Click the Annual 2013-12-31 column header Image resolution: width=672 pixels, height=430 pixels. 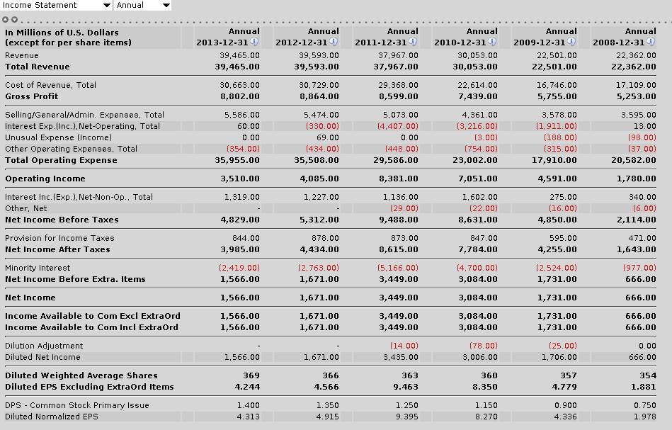pos(228,37)
